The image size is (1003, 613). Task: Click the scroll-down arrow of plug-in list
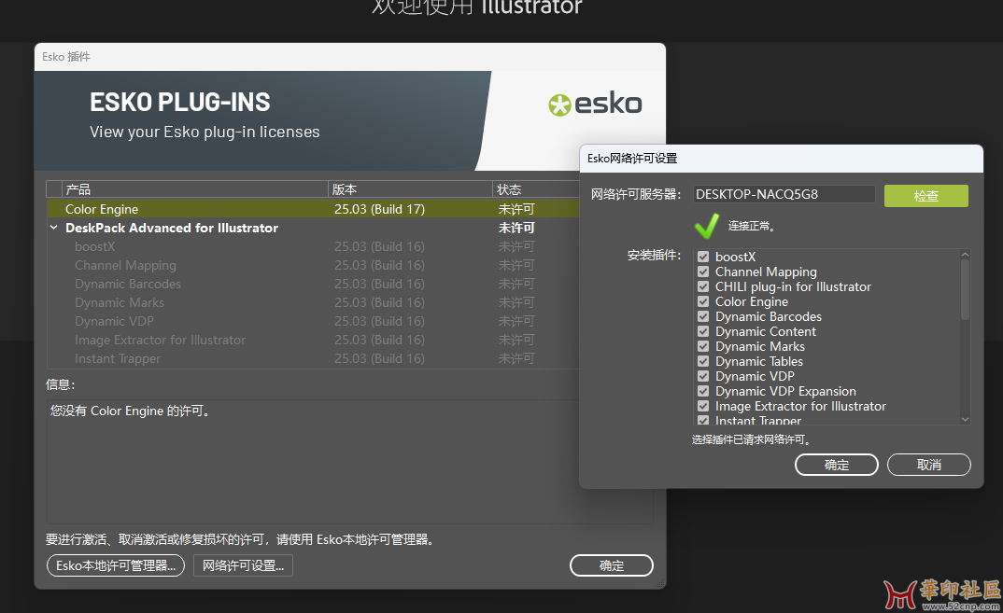966,419
